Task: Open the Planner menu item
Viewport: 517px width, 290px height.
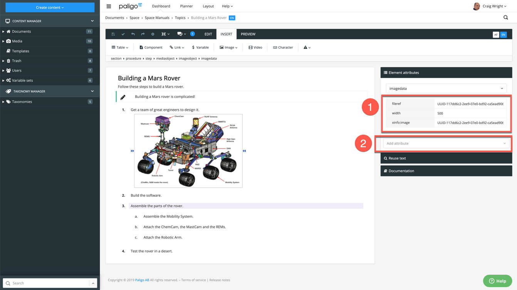Action: click(x=186, y=6)
